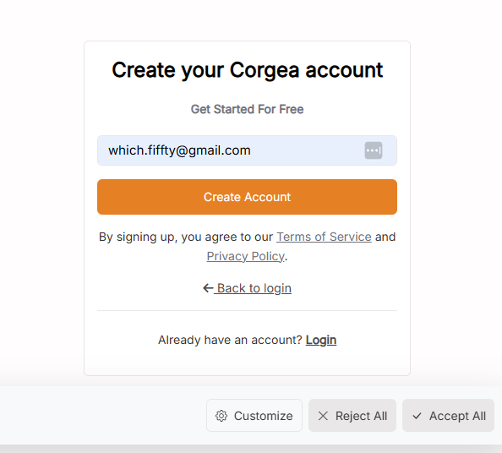Click the X icon on Reject All

323,416
